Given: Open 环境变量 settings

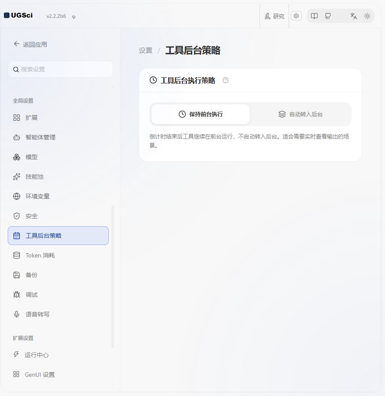Looking at the screenshot, I should pyautogui.click(x=58, y=196).
